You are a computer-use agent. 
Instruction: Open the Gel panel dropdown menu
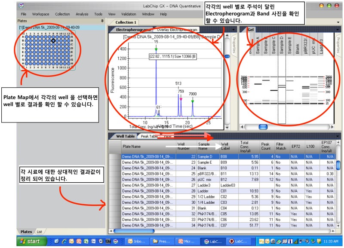tap(338, 30)
